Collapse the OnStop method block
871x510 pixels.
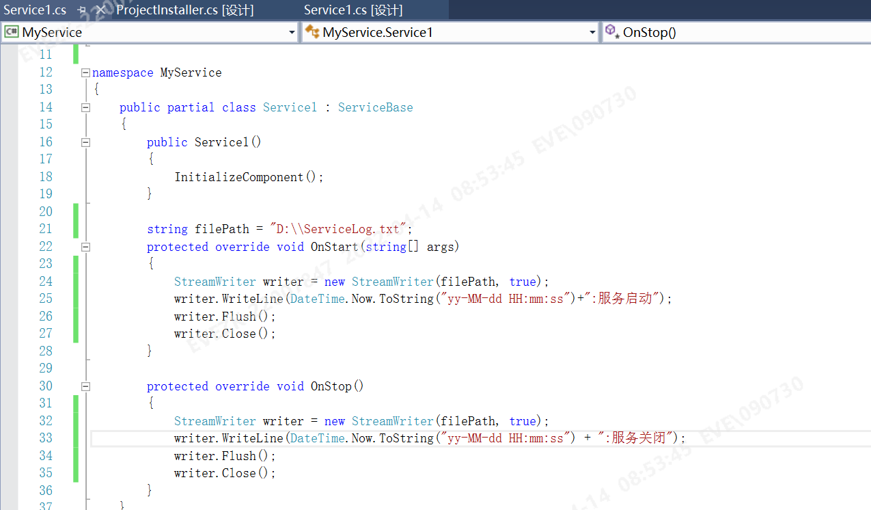coord(85,386)
